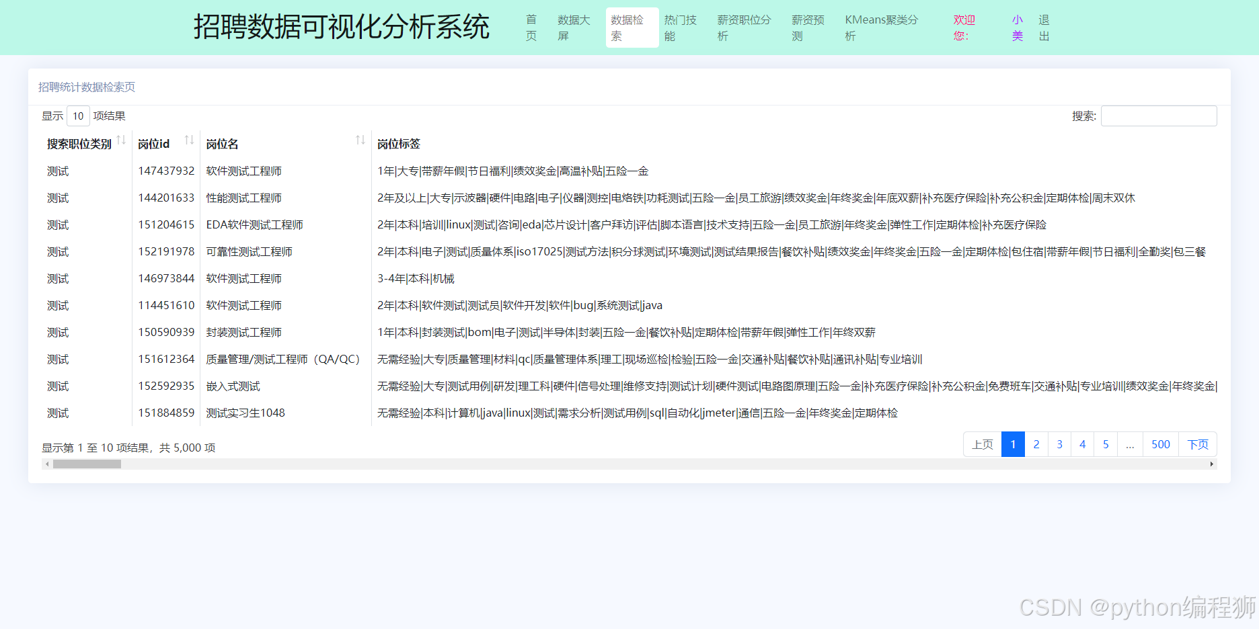
Task: Click the pagination ellipsis button
Action: point(1130,444)
